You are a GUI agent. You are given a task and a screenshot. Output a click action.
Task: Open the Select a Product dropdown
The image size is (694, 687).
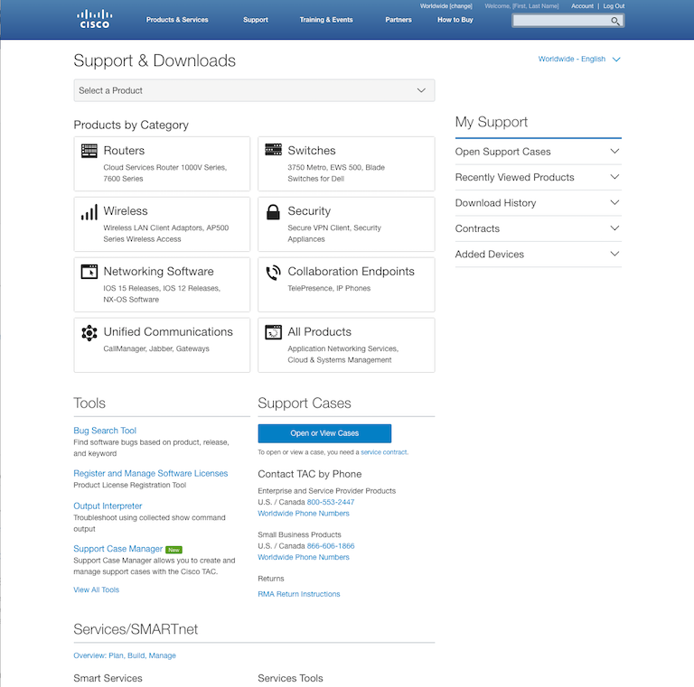[254, 90]
